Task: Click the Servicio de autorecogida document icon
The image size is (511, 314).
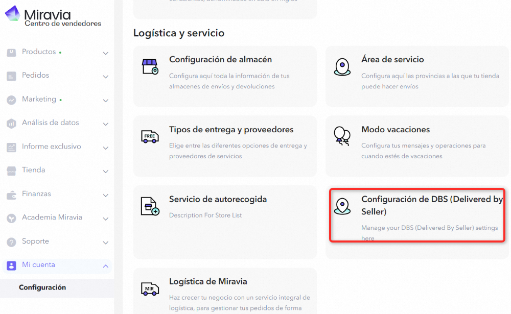Action: [x=150, y=206]
